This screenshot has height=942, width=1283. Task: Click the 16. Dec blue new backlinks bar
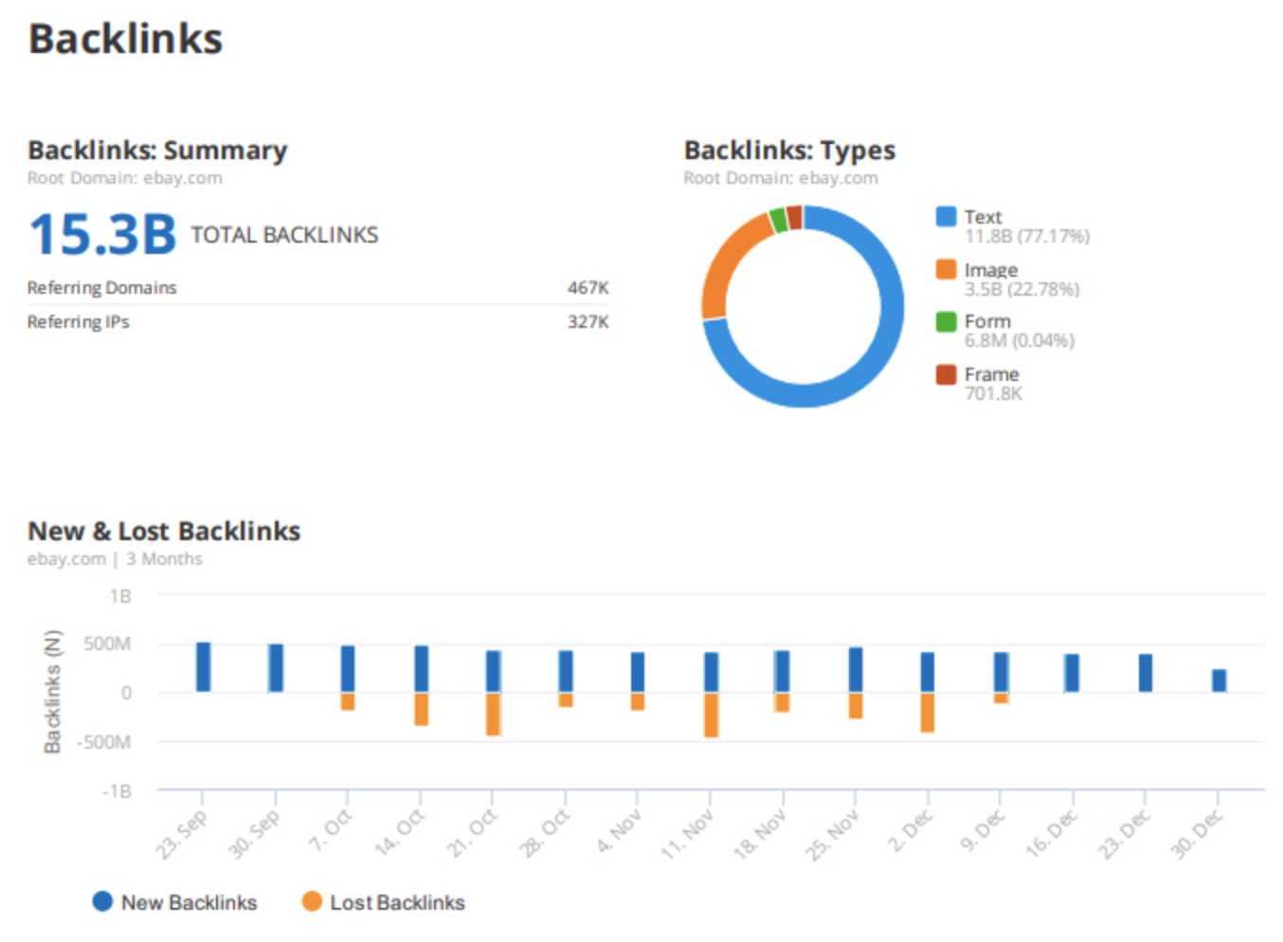click(1072, 673)
